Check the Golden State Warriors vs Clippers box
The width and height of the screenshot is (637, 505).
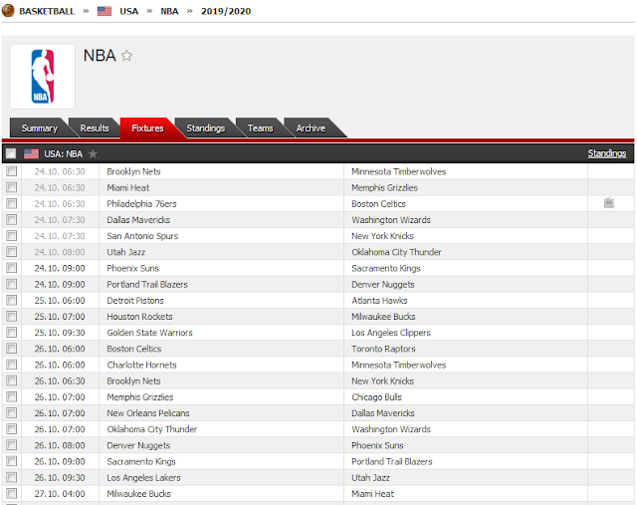click(x=11, y=333)
